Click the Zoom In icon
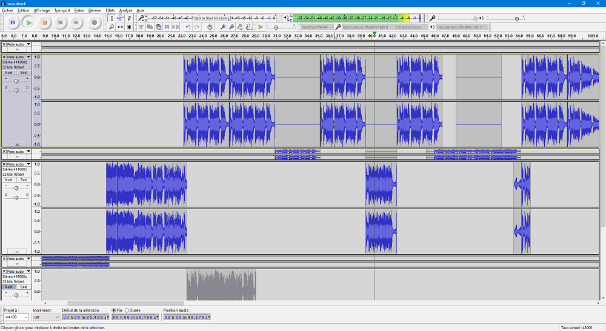 pyautogui.click(x=222, y=27)
